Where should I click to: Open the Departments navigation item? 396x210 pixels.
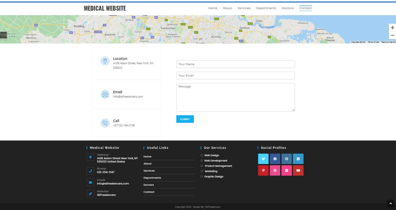[266, 8]
